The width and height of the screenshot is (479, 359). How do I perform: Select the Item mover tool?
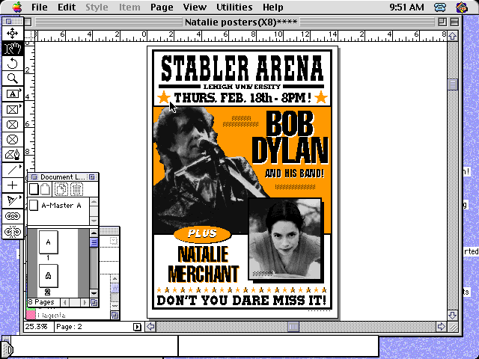(x=12, y=34)
